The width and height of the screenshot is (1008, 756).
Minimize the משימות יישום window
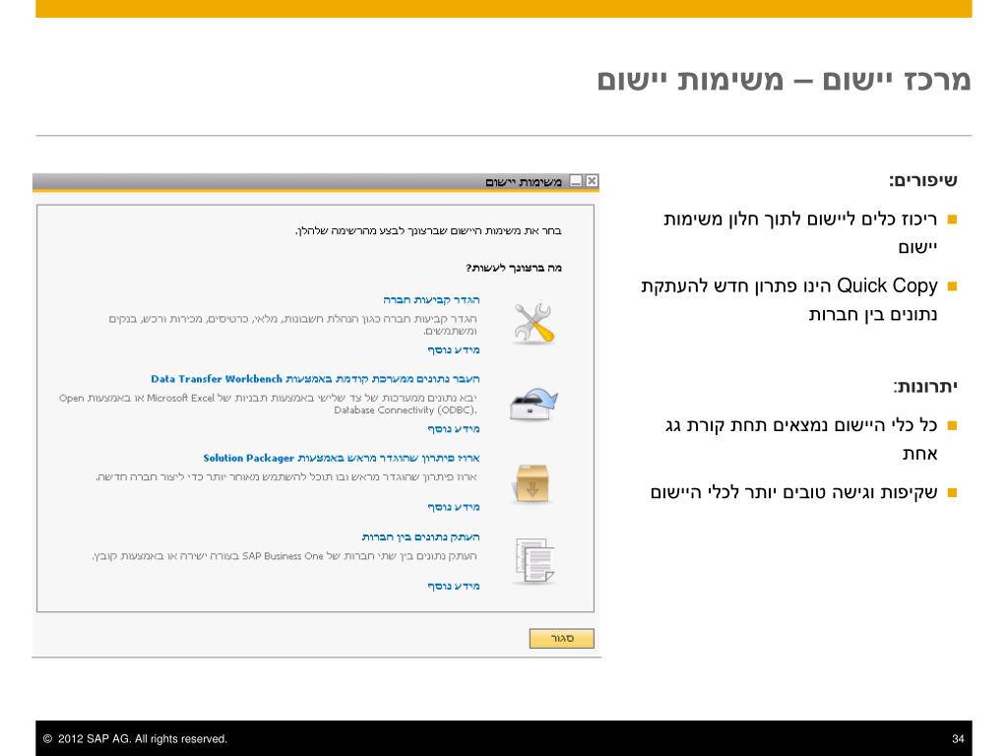(576, 181)
